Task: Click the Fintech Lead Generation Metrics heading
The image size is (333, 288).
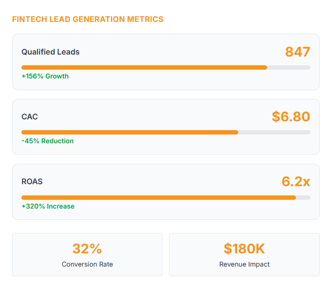Action: 87,19
